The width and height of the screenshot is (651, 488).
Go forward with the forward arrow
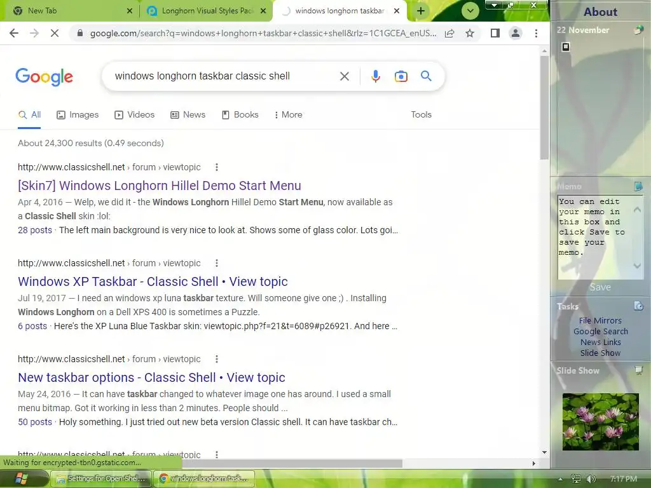34,33
